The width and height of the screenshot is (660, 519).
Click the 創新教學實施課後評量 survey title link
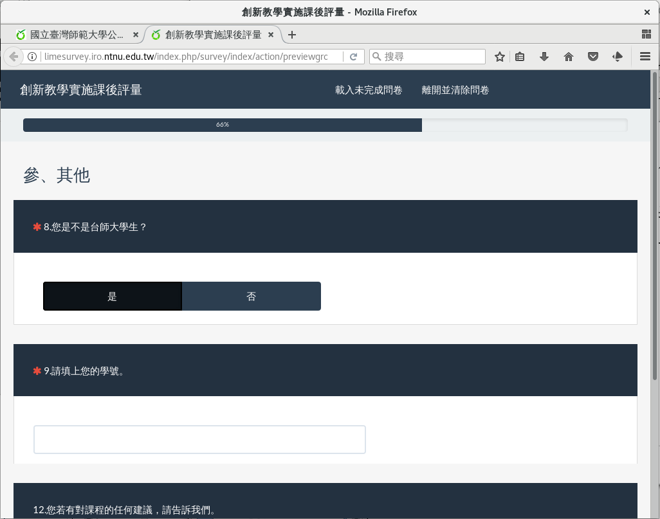click(x=81, y=89)
